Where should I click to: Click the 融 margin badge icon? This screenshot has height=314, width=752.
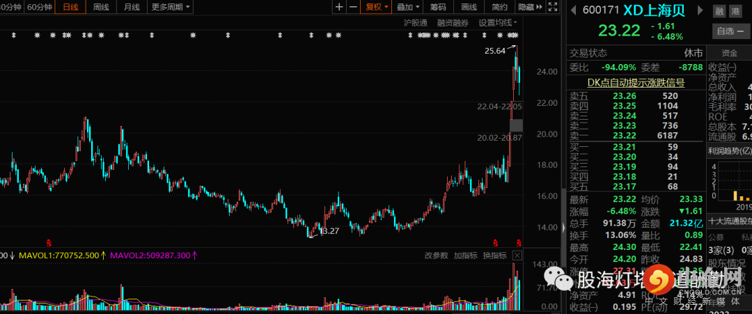[719, 11]
